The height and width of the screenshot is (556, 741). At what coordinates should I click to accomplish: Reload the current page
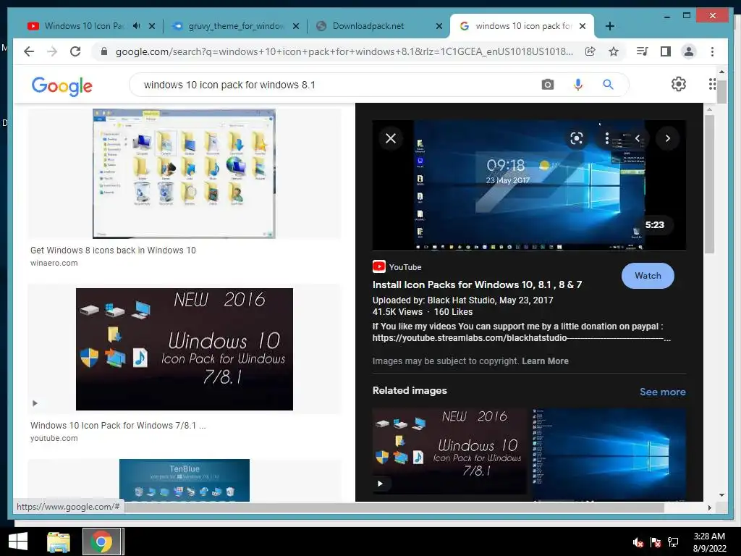point(75,51)
